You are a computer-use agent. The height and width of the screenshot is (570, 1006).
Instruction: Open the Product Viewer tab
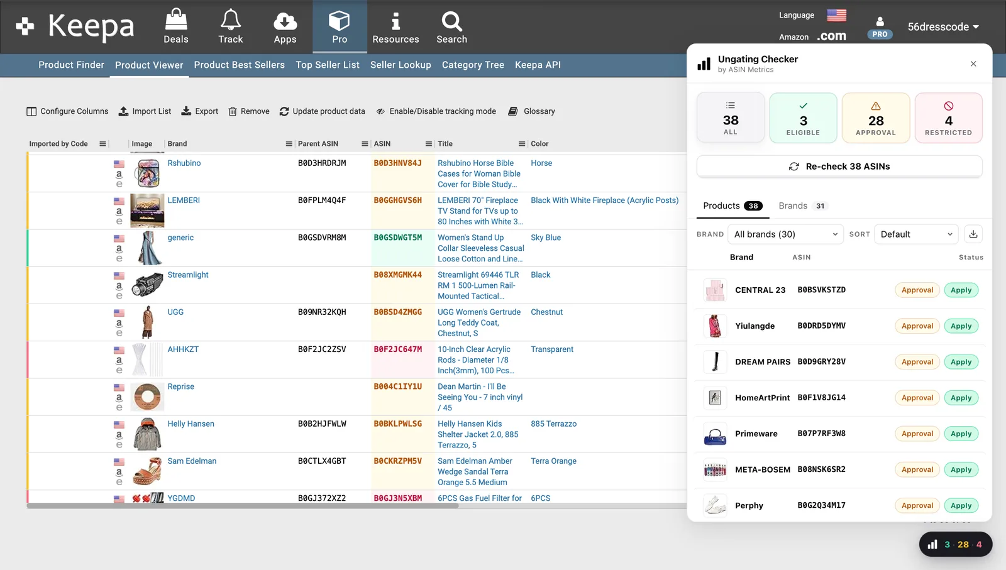point(149,65)
